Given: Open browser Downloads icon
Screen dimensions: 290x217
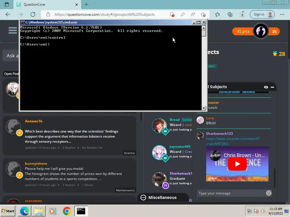Looking at the screenshot, I should pos(242,14).
